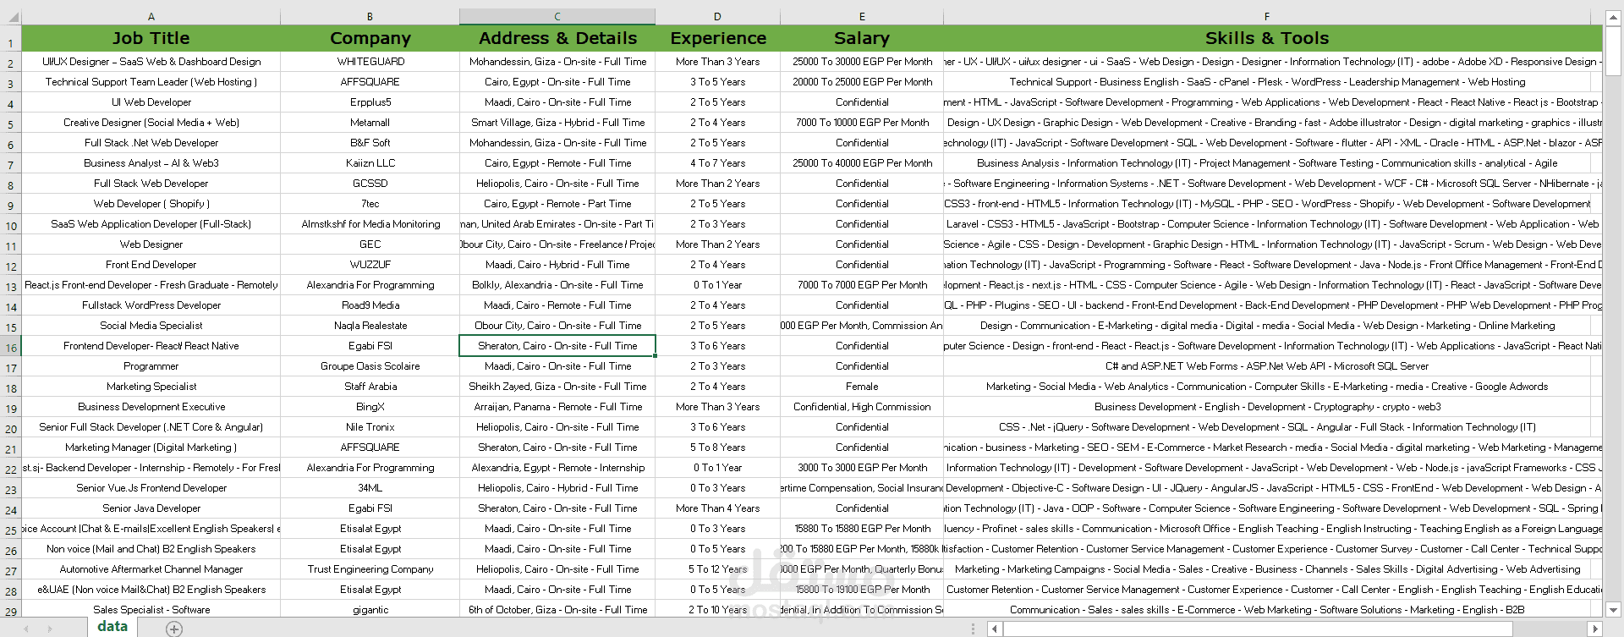Select the WHITEGUARD company cell
This screenshot has width=1624, height=637.
click(370, 62)
